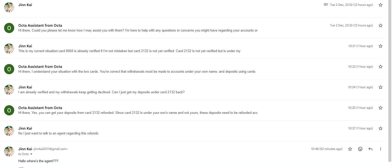
Task: Star Octa Assistant's 10:22 message
Action: (x=380, y=67)
